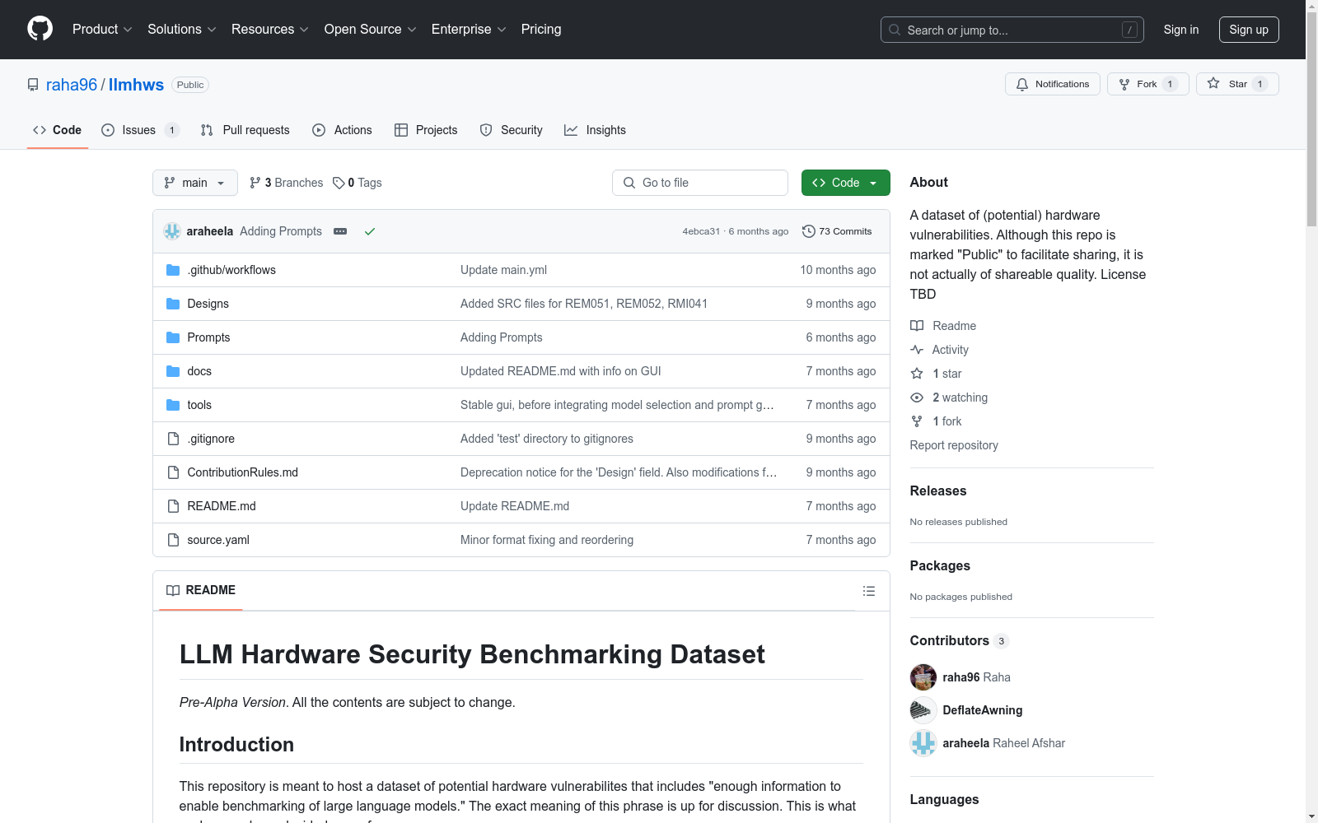1318x823 pixels.
Task: Click the Prompts folder icon
Action: (173, 337)
